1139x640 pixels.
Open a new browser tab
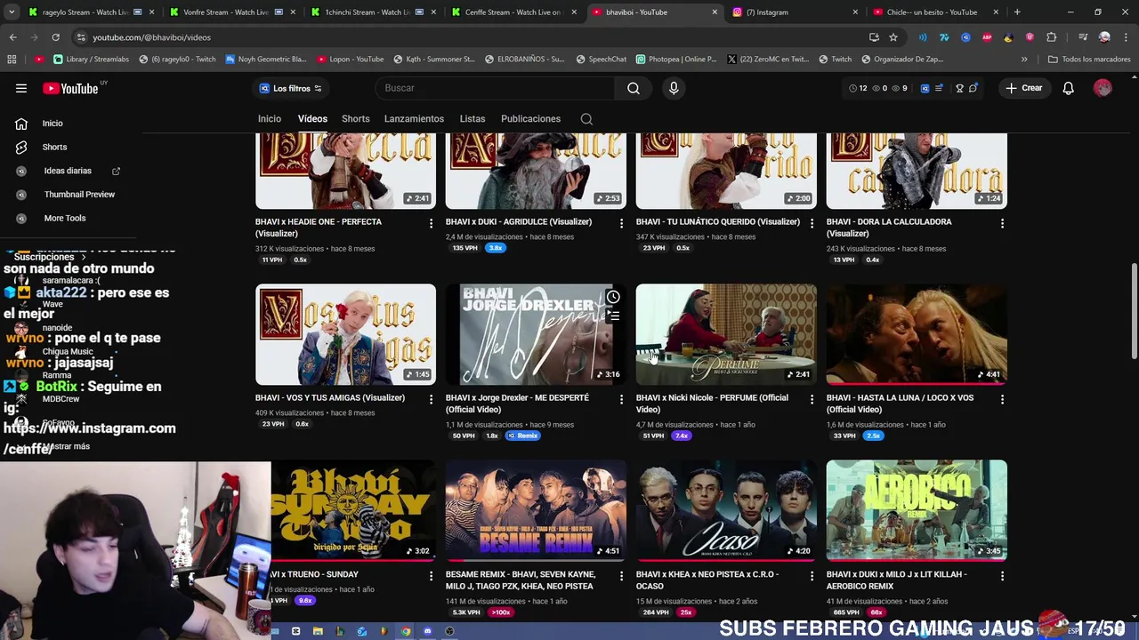point(1017,12)
